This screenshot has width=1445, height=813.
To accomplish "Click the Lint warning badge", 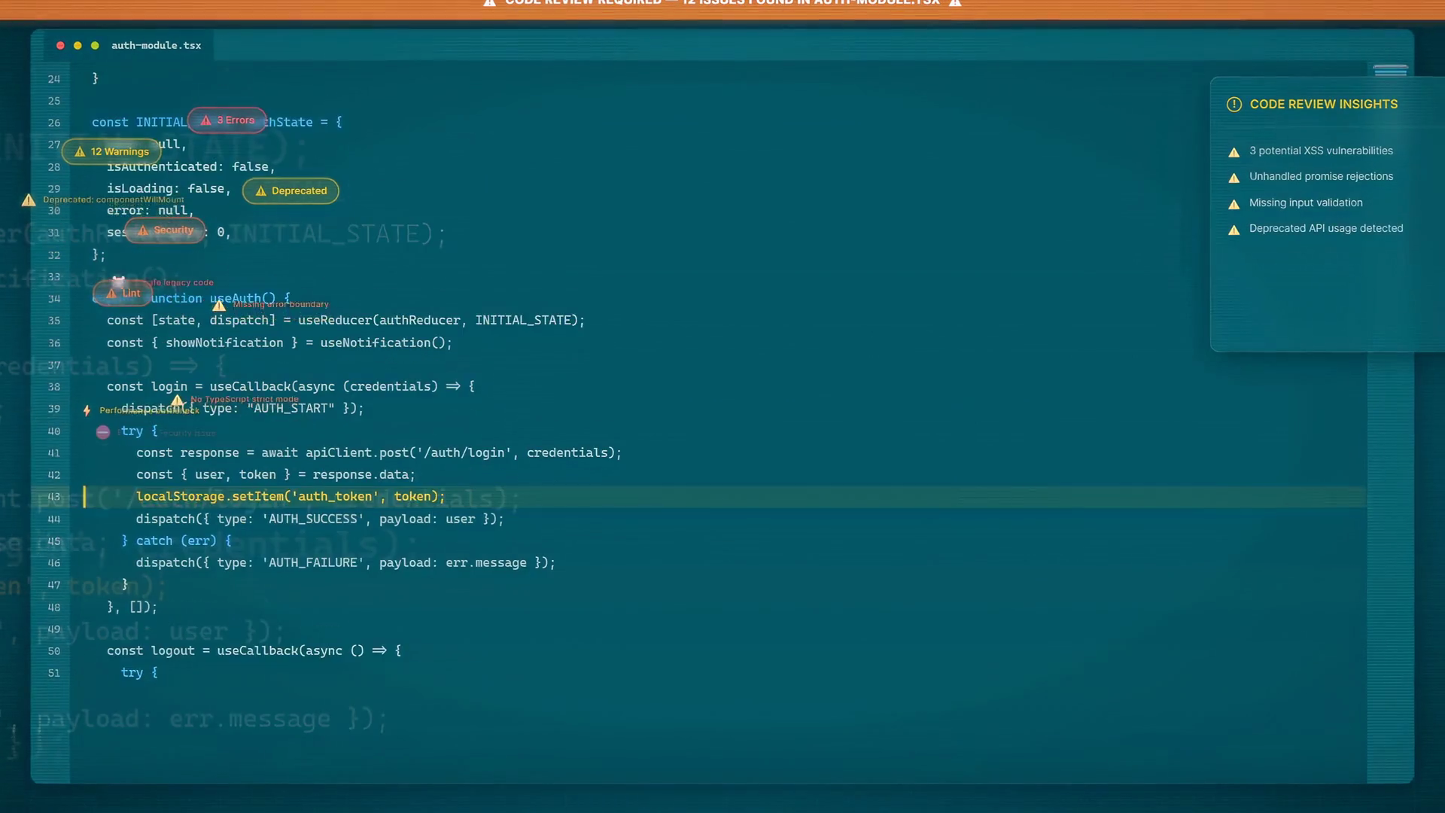I will (x=123, y=293).
